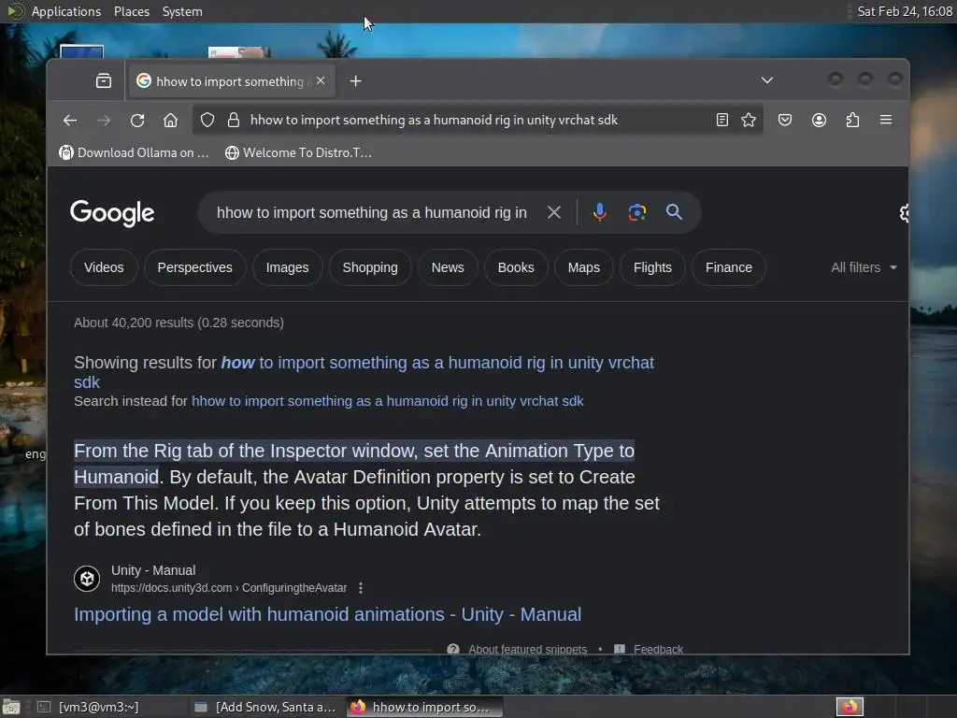Screen dimensions: 957x718
Task: Open the docs.unity3d.com URL line
Action: pos(229,588)
